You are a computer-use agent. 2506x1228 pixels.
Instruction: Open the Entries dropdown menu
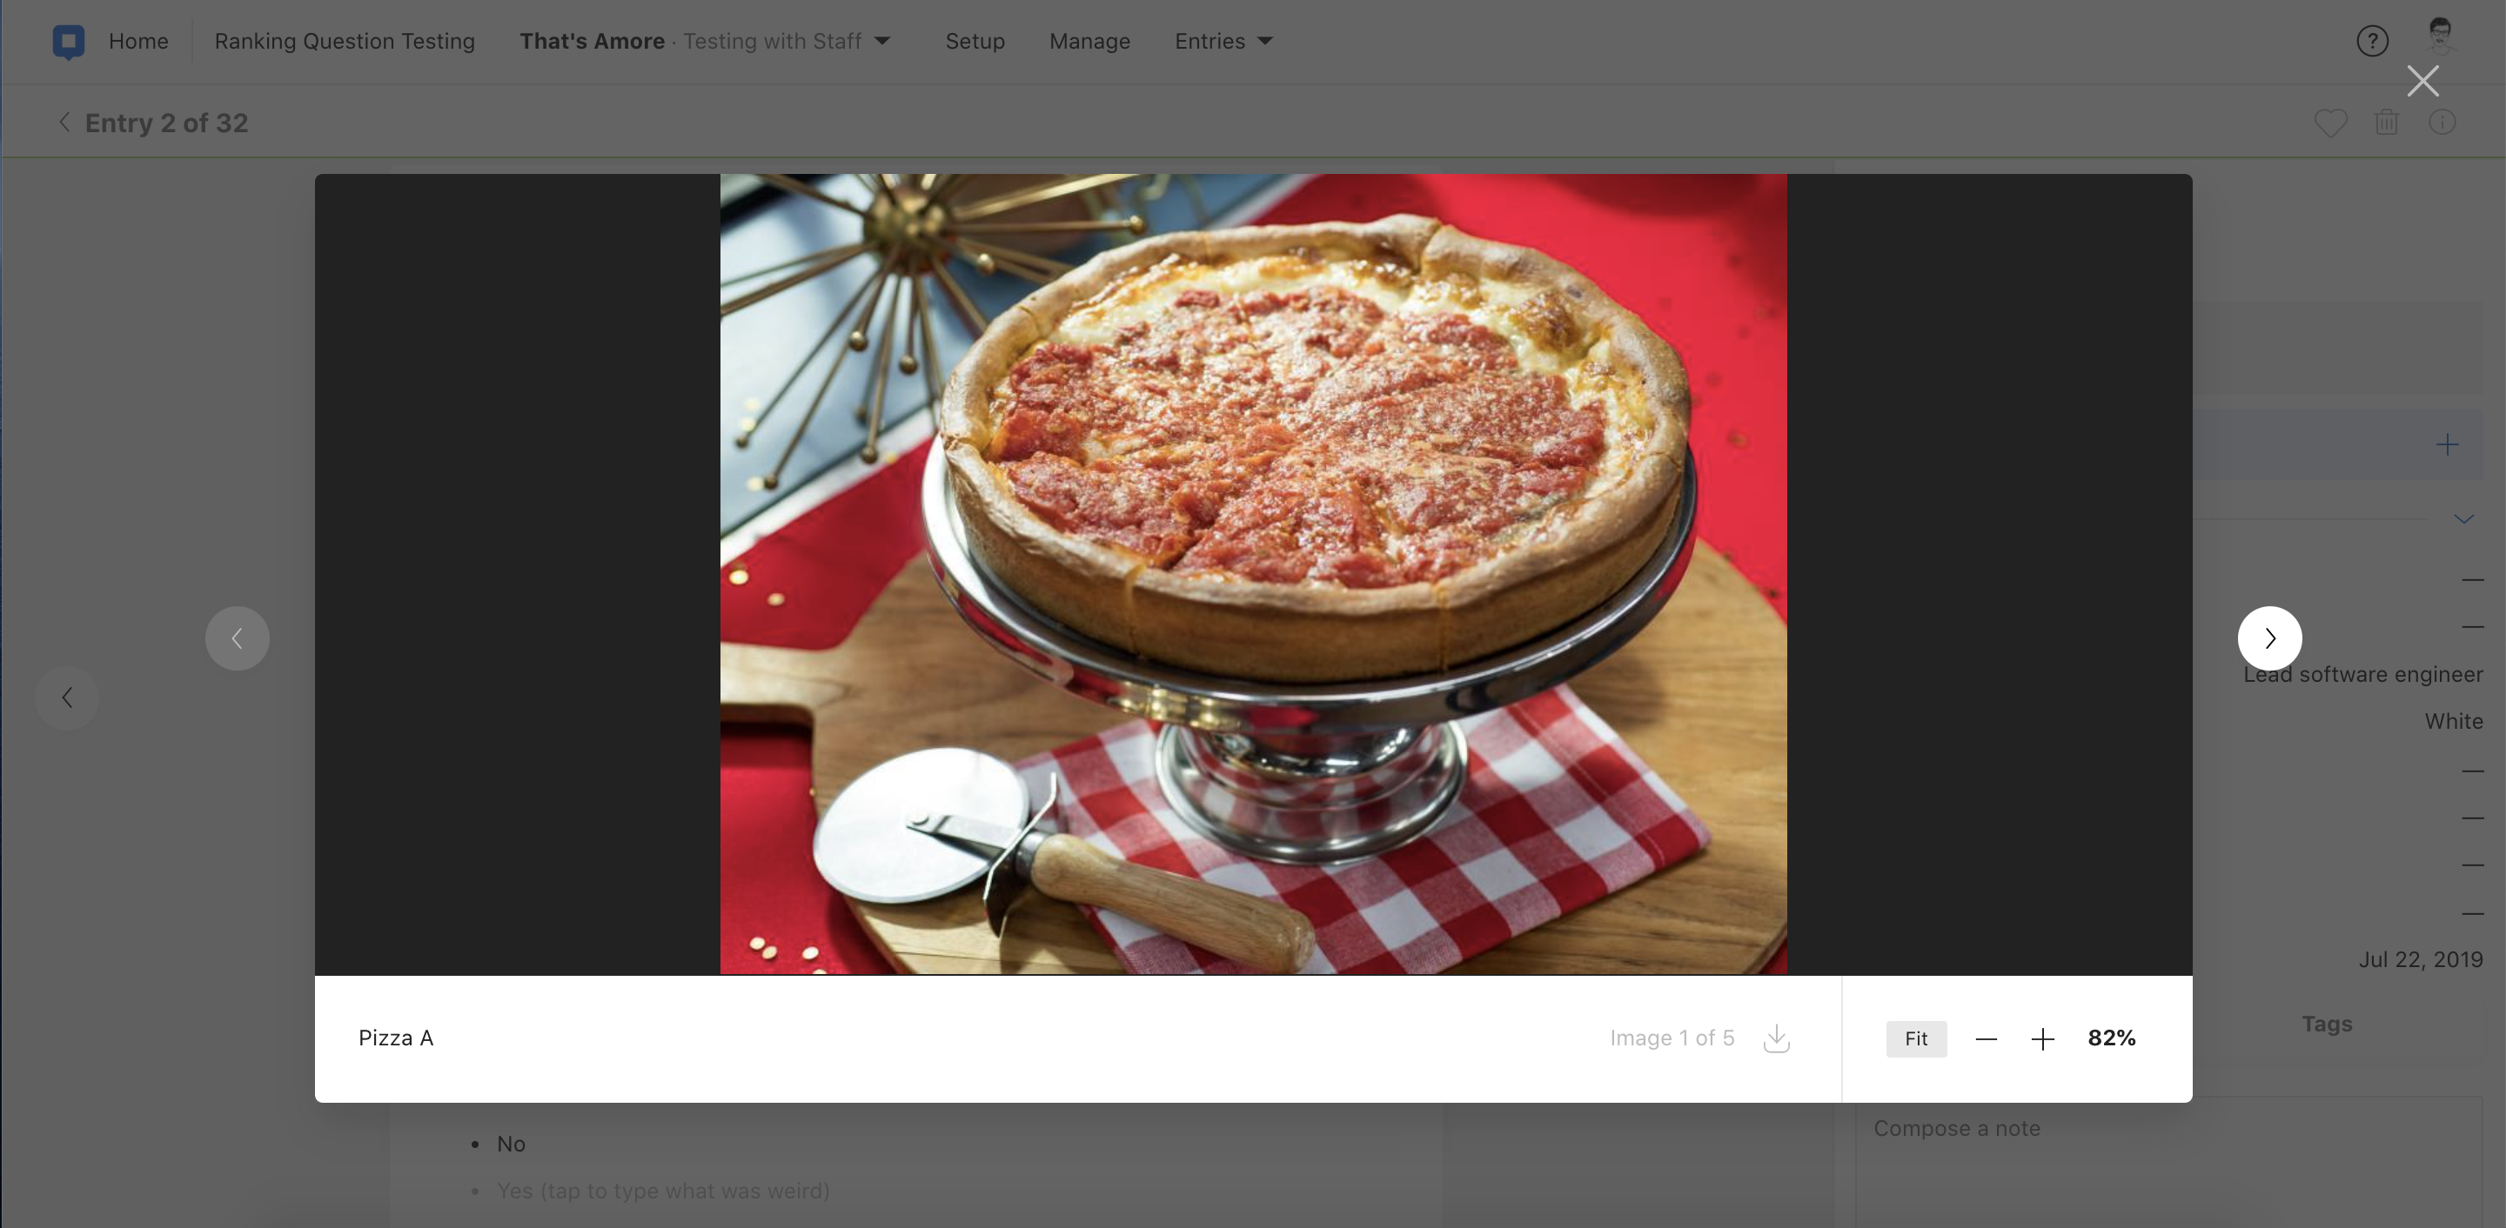1223,41
